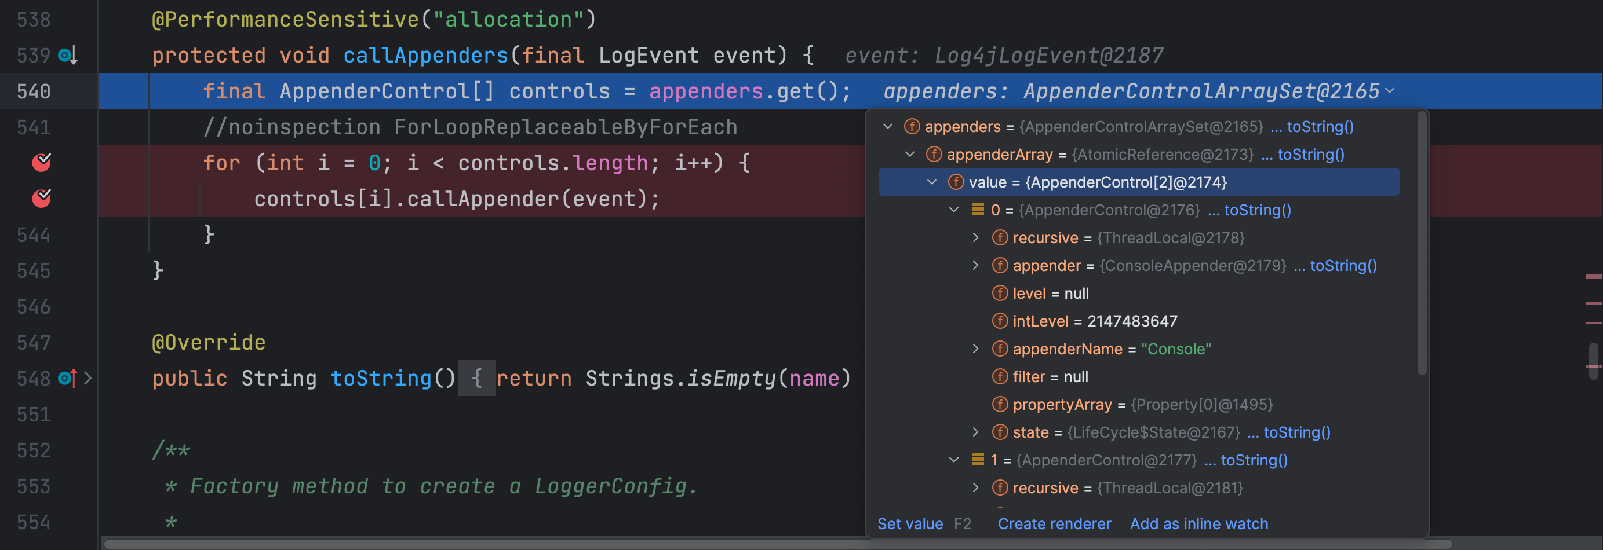1603x550 pixels.
Task: Click the implemented method gutter icon at line 539
Action: [x=67, y=56]
